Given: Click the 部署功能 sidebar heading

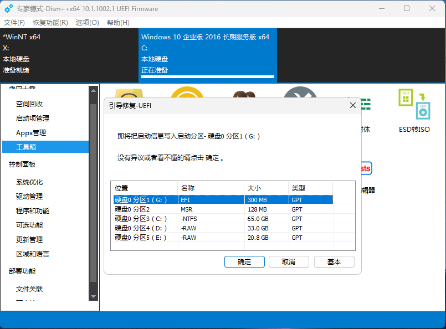Looking at the screenshot, I should coord(22,271).
